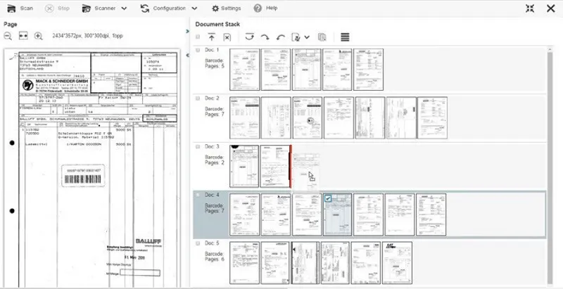The width and height of the screenshot is (563, 289).
Task: Close the application with the X button
Action: click(x=551, y=8)
